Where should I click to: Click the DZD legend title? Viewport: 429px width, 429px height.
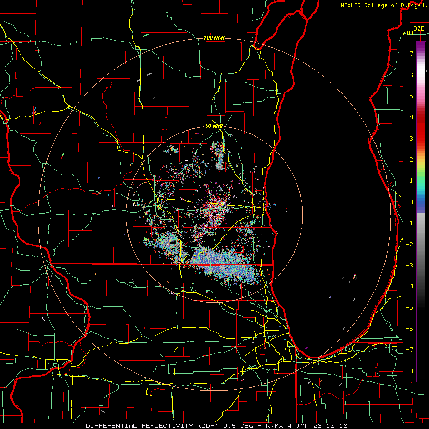pyautogui.click(x=419, y=29)
